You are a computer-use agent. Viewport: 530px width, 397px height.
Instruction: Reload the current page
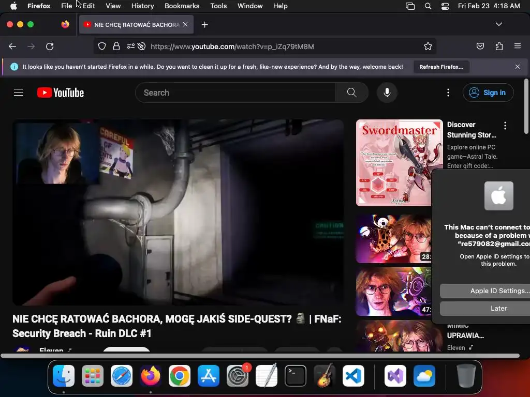pyautogui.click(x=50, y=46)
